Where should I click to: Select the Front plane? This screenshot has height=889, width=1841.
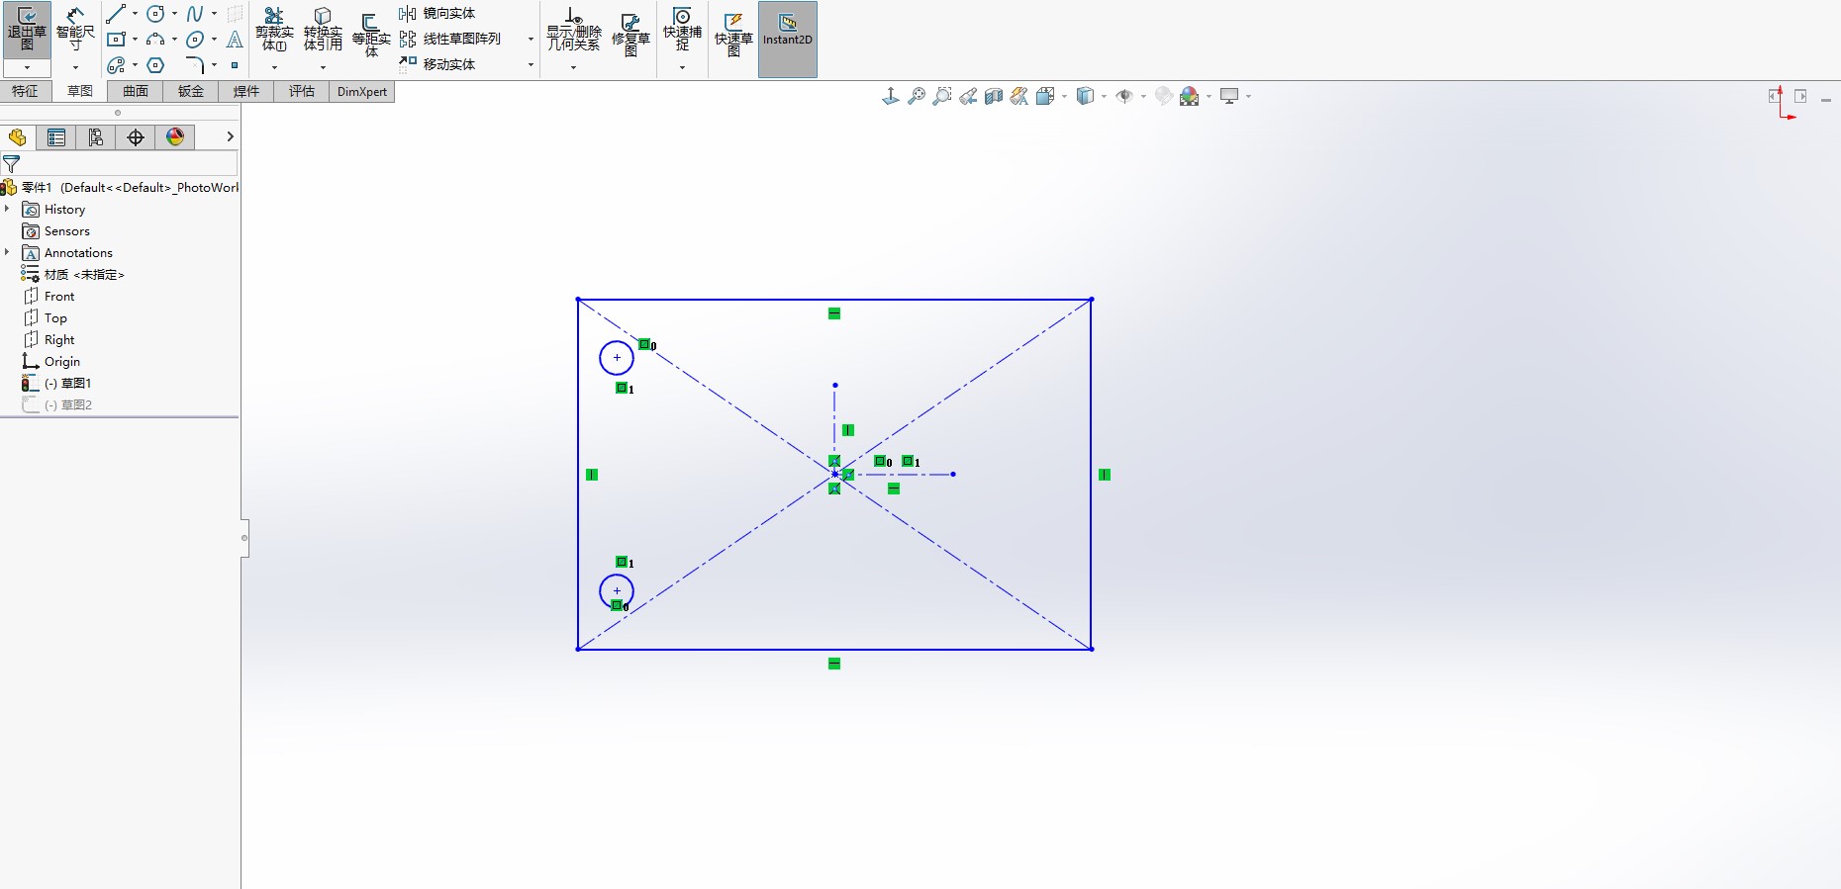point(49,297)
